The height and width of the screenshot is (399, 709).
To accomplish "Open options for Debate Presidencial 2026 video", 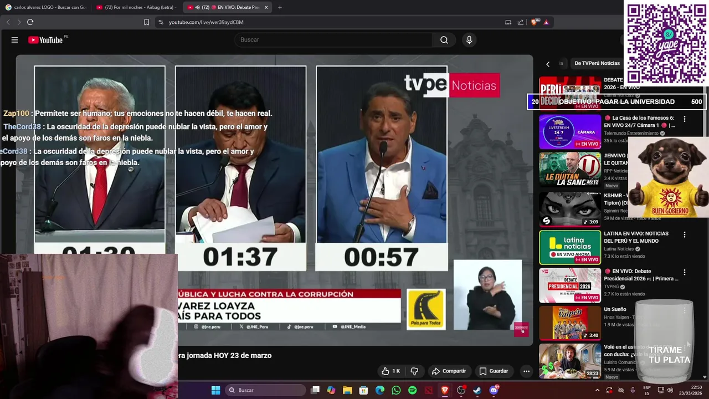I will (684, 272).
